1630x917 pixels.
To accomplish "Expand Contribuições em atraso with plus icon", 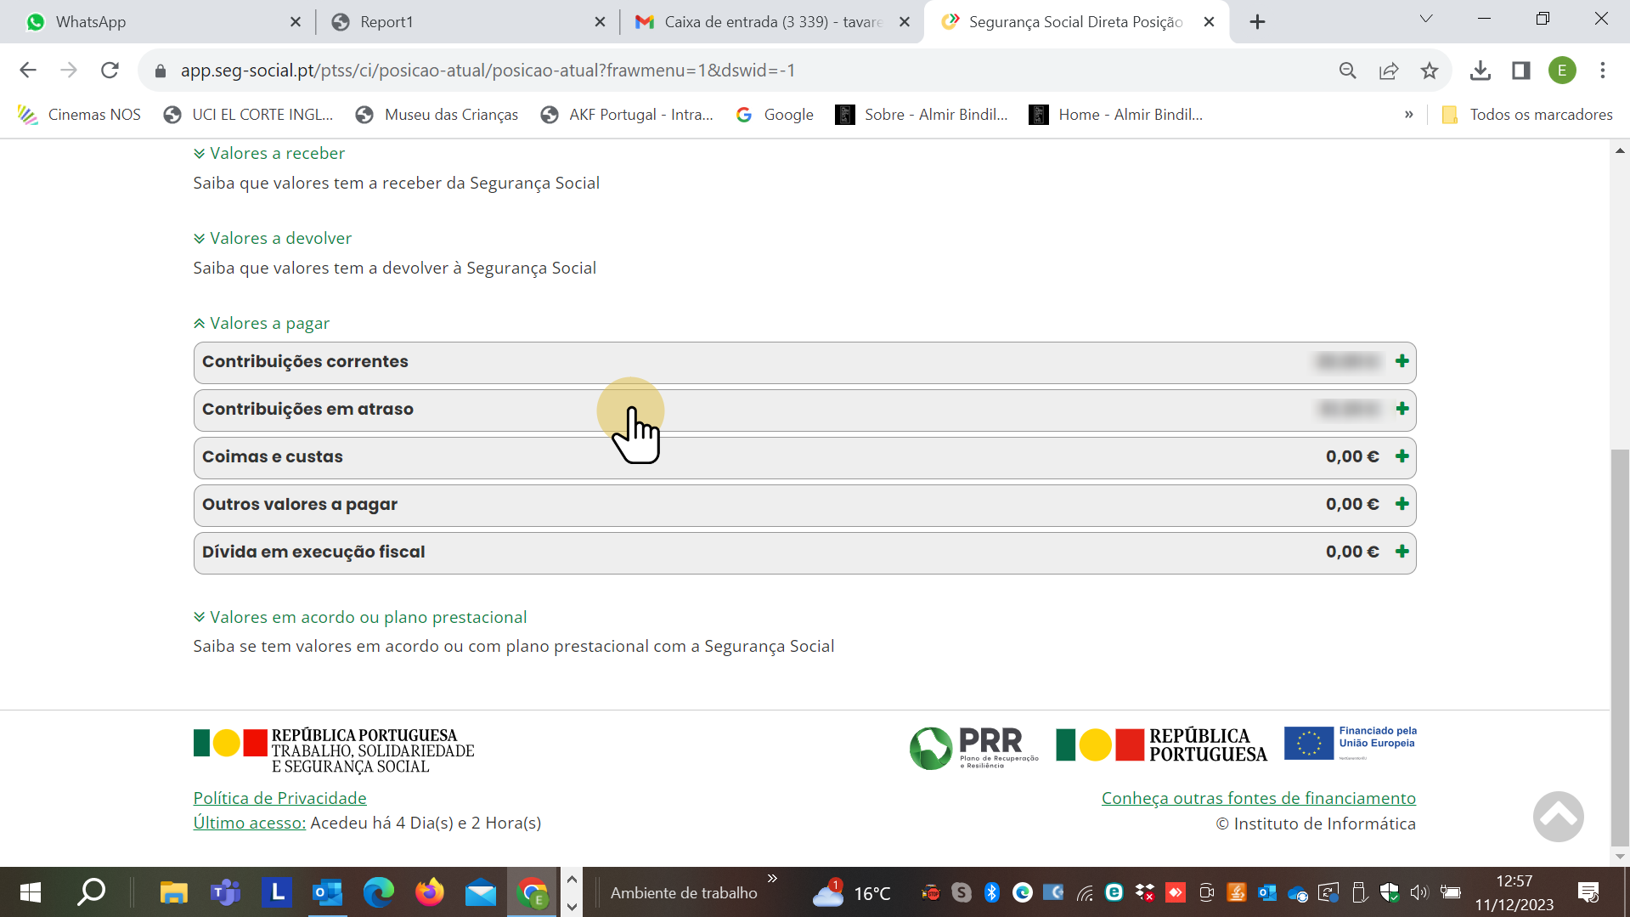I will [x=1402, y=409].
